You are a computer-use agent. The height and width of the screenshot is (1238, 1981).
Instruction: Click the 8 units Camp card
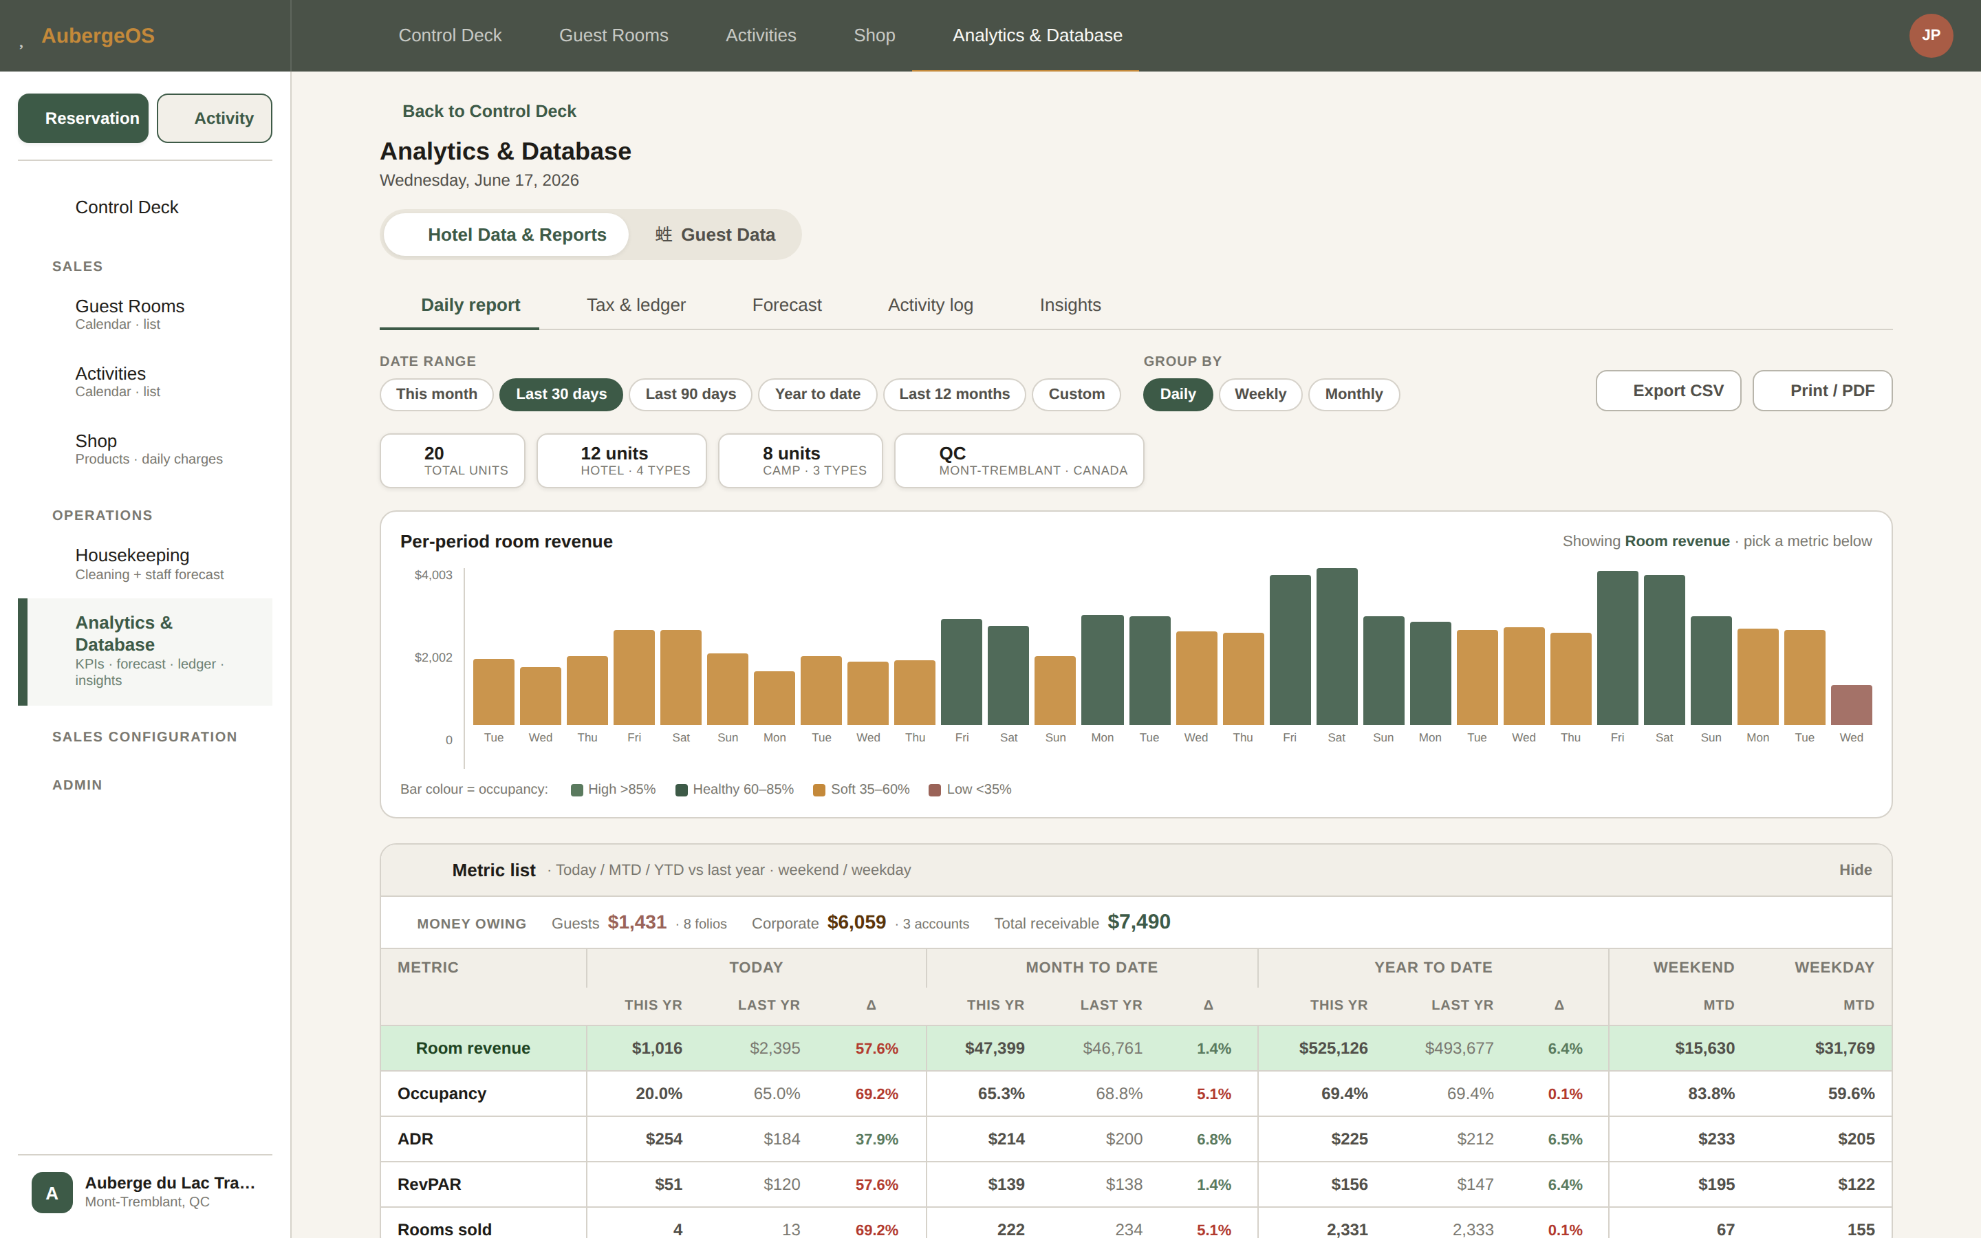point(800,461)
